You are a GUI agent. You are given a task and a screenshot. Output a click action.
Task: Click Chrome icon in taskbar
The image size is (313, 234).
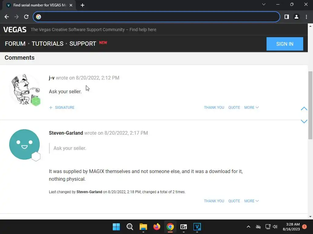pyautogui.click(x=170, y=227)
